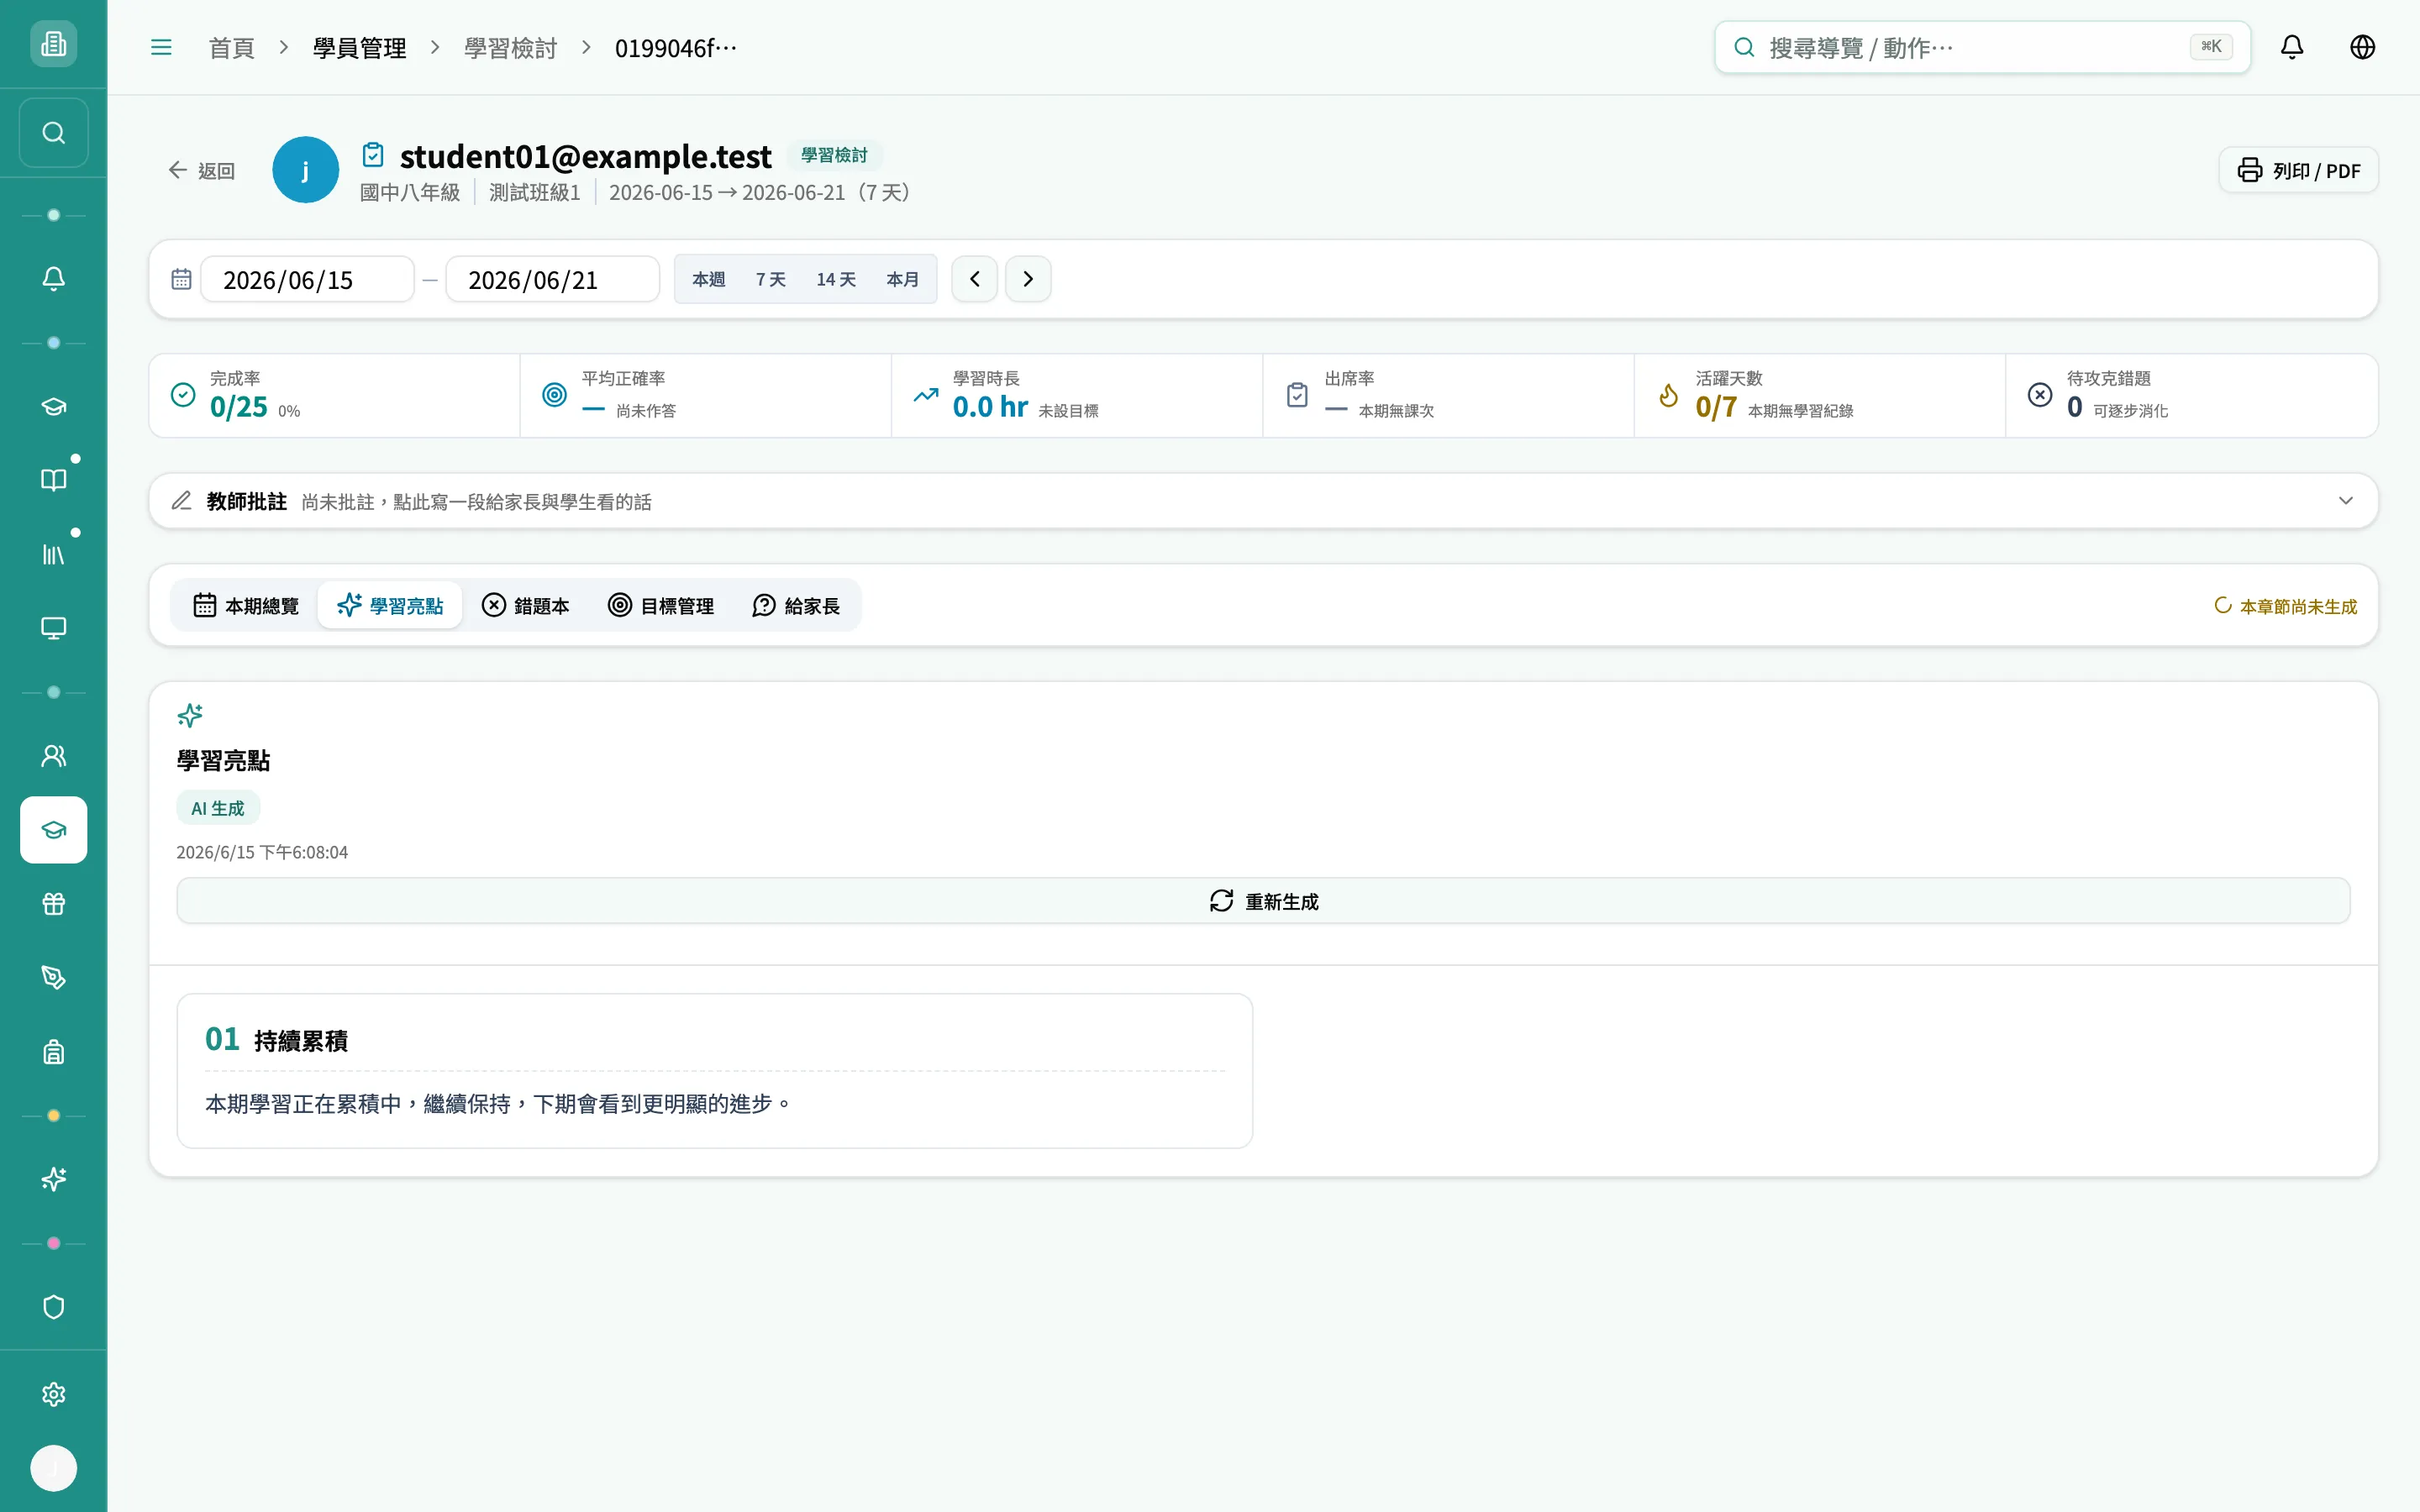Click the globe language icon
2420x1512 pixels.
2362,47
